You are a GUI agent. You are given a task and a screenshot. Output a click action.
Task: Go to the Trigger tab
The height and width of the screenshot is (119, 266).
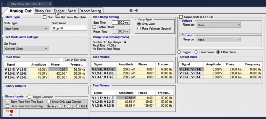59,11
